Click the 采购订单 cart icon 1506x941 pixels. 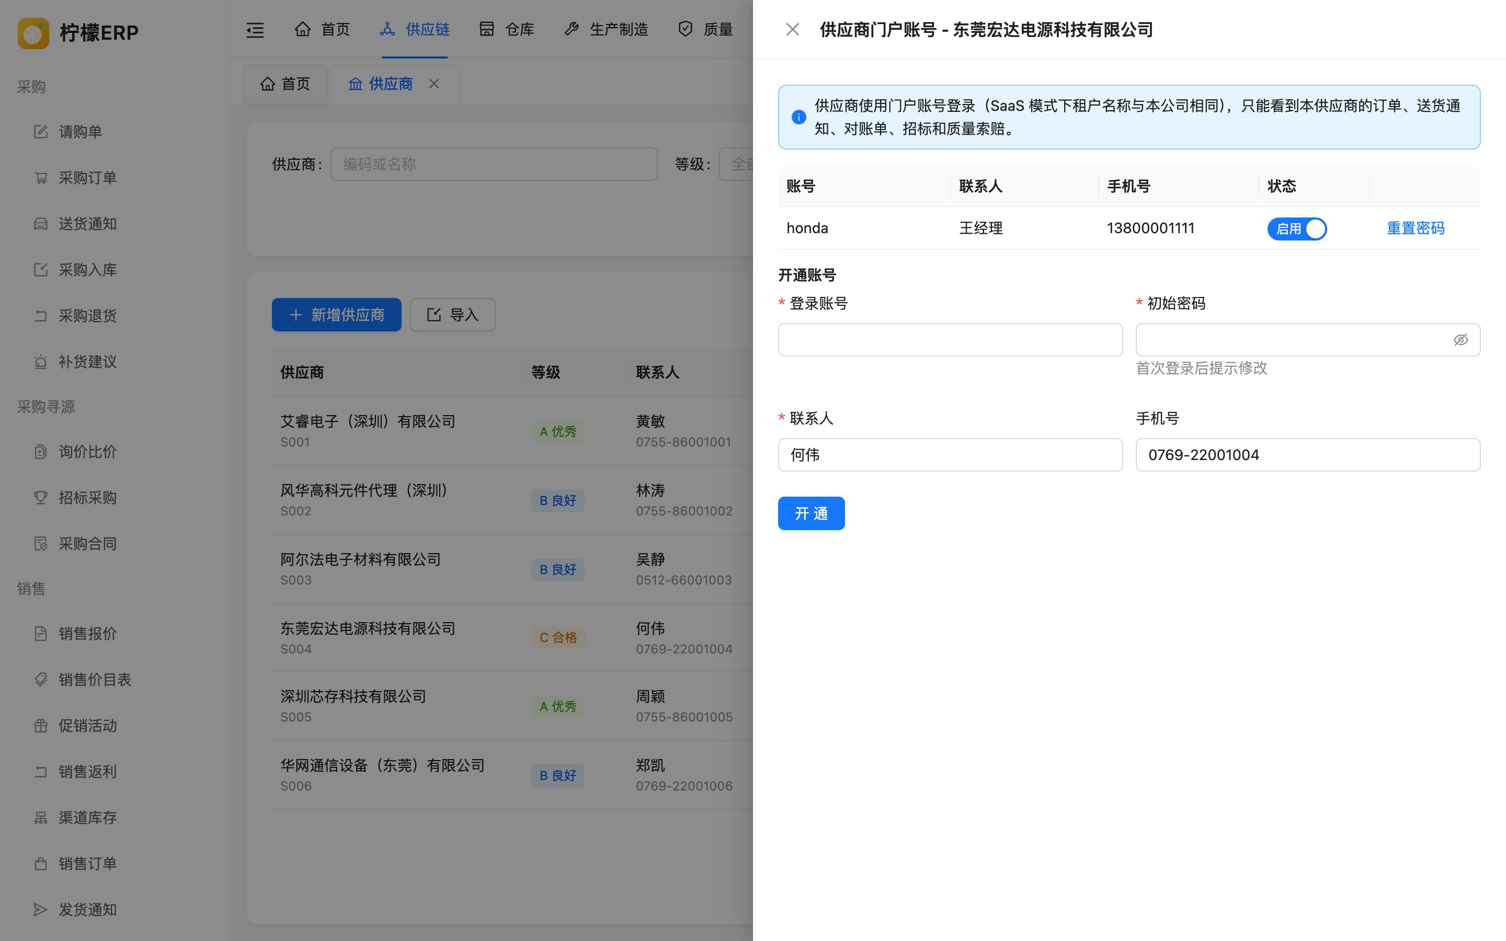pyautogui.click(x=40, y=178)
